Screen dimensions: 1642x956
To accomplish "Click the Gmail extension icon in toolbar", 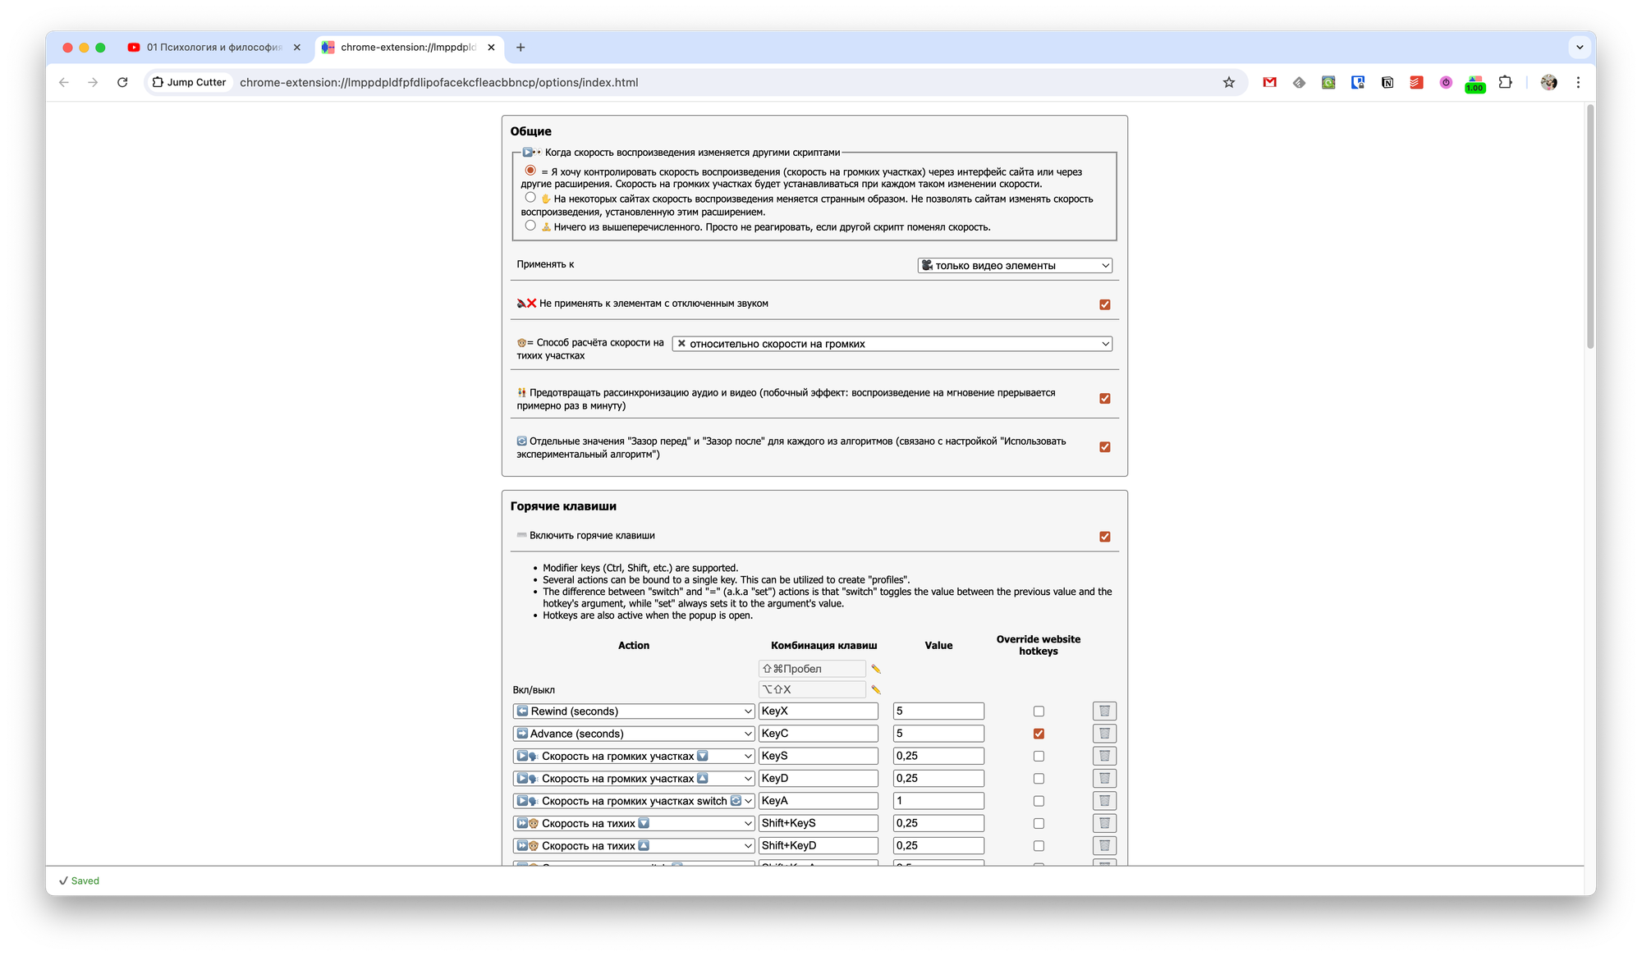I will pos(1269,82).
